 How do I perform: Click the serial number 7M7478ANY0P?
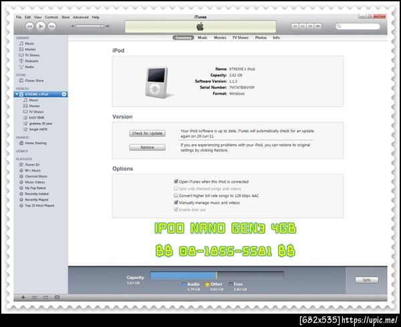pos(242,87)
